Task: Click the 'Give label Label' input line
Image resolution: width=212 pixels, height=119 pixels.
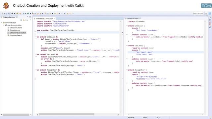Action: (145, 55)
